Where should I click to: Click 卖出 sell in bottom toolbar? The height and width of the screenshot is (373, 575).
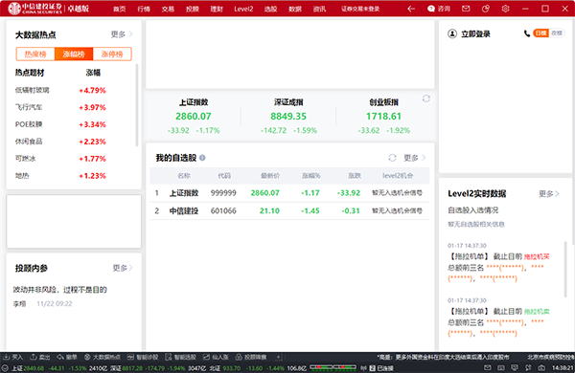(40, 357)
